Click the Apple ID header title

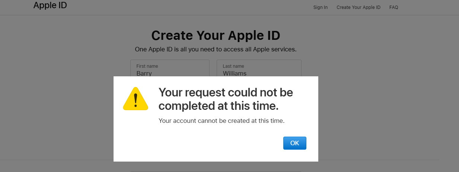50,5
